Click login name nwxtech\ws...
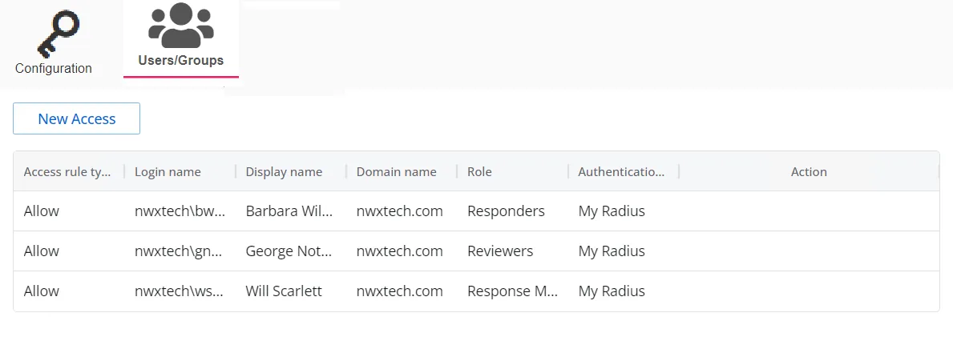Viewport: 953px width, 357px height. (180, 291)
